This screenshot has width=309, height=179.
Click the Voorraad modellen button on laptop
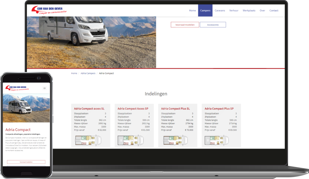185,25
